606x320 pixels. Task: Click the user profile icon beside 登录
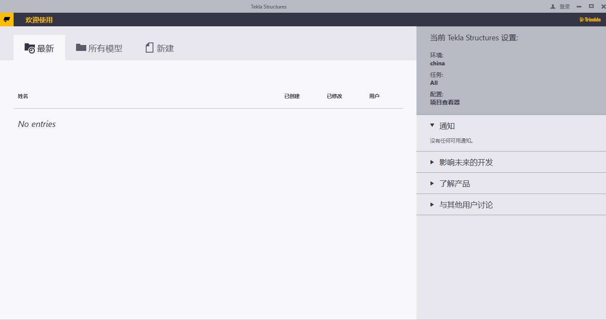pos(553,6)
